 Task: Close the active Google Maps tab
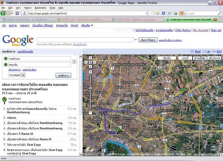(215, 19)
